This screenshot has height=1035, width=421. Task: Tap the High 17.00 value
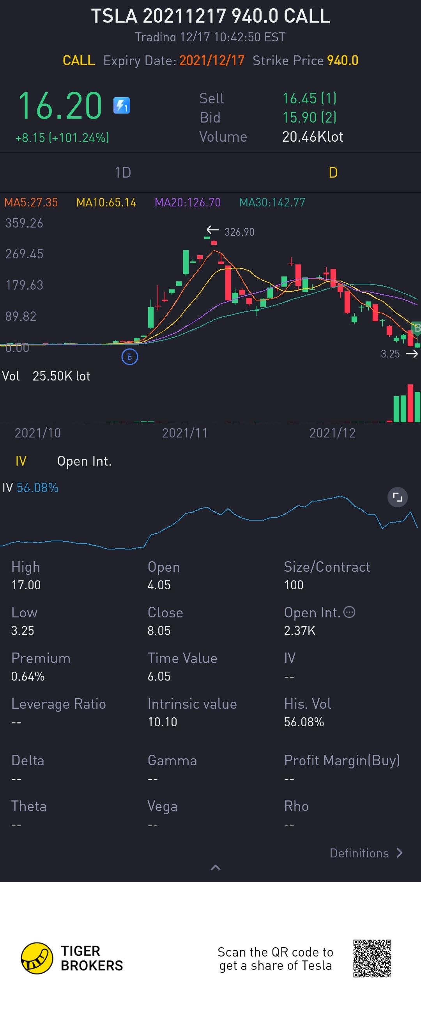26,585
